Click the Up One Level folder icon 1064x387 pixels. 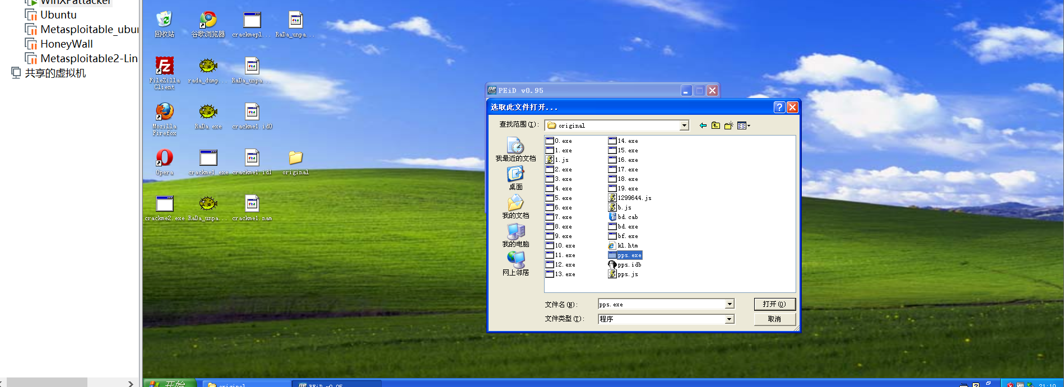pos(715,125)
